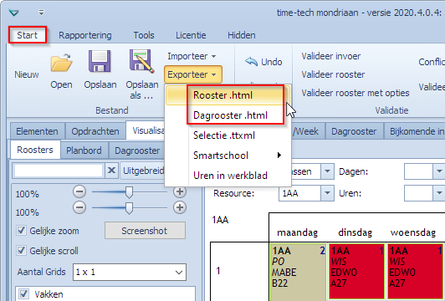Viewport: 445px width, 301px height.
Task: Select the dinsdag 1AA WIS lesson cell
Action: [356, 272]
